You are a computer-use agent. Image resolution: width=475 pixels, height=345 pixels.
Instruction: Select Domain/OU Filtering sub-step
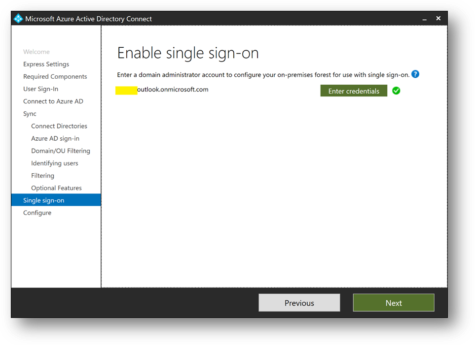coord(61,151)
